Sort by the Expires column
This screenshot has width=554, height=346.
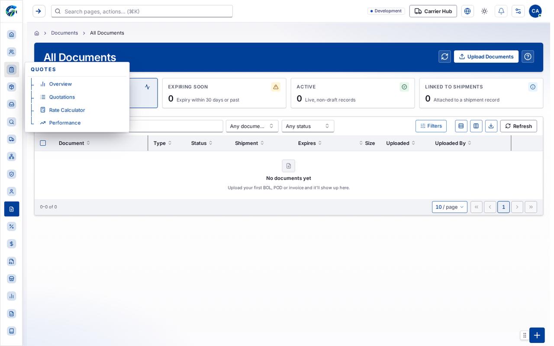tap(310, 143)
